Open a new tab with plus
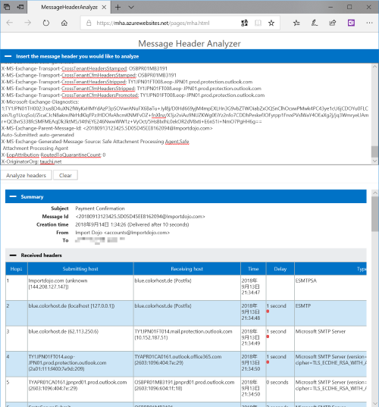Viewport: 379px width, 407px height. point(117,8)
